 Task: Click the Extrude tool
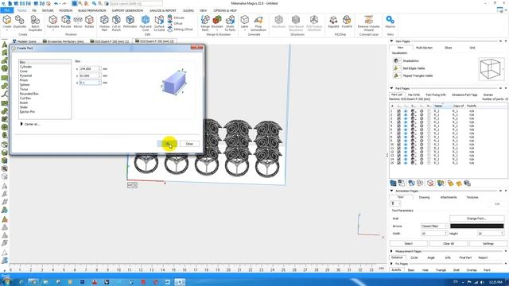(x=176, y=17)
